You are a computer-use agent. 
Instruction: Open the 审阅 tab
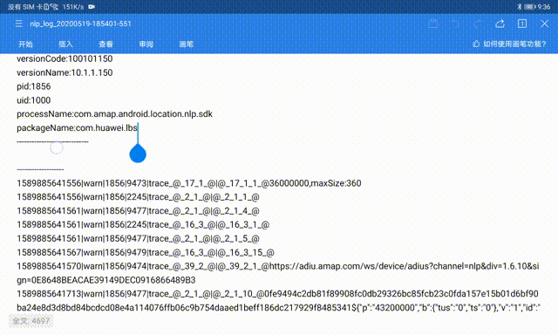[146, 44]
